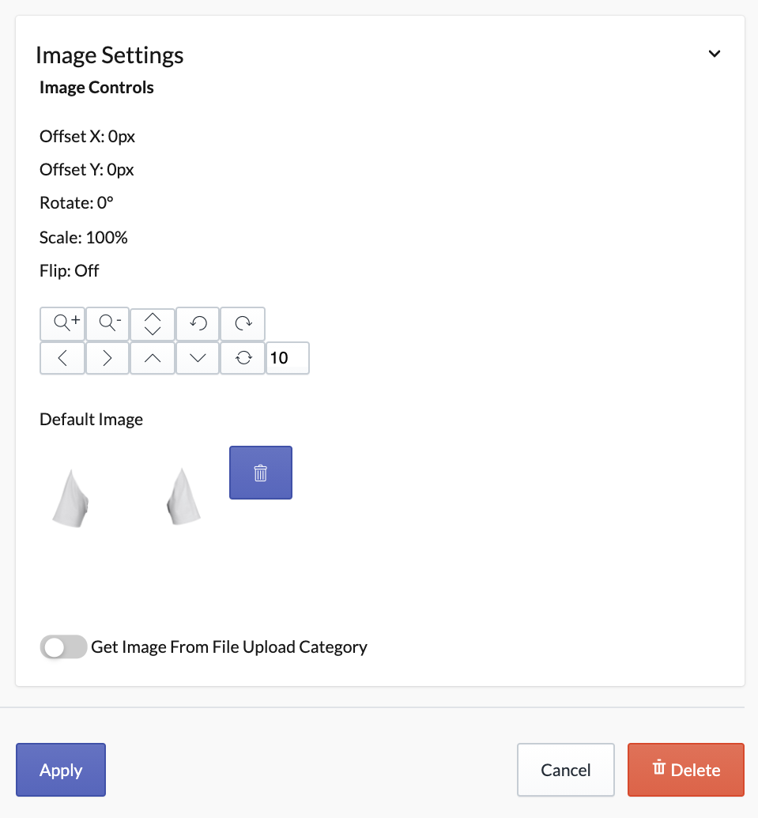The width and height of the screenshot is (758, 818).
Task: Enable Get Image From File Upload Category
Action: [64, 646]
